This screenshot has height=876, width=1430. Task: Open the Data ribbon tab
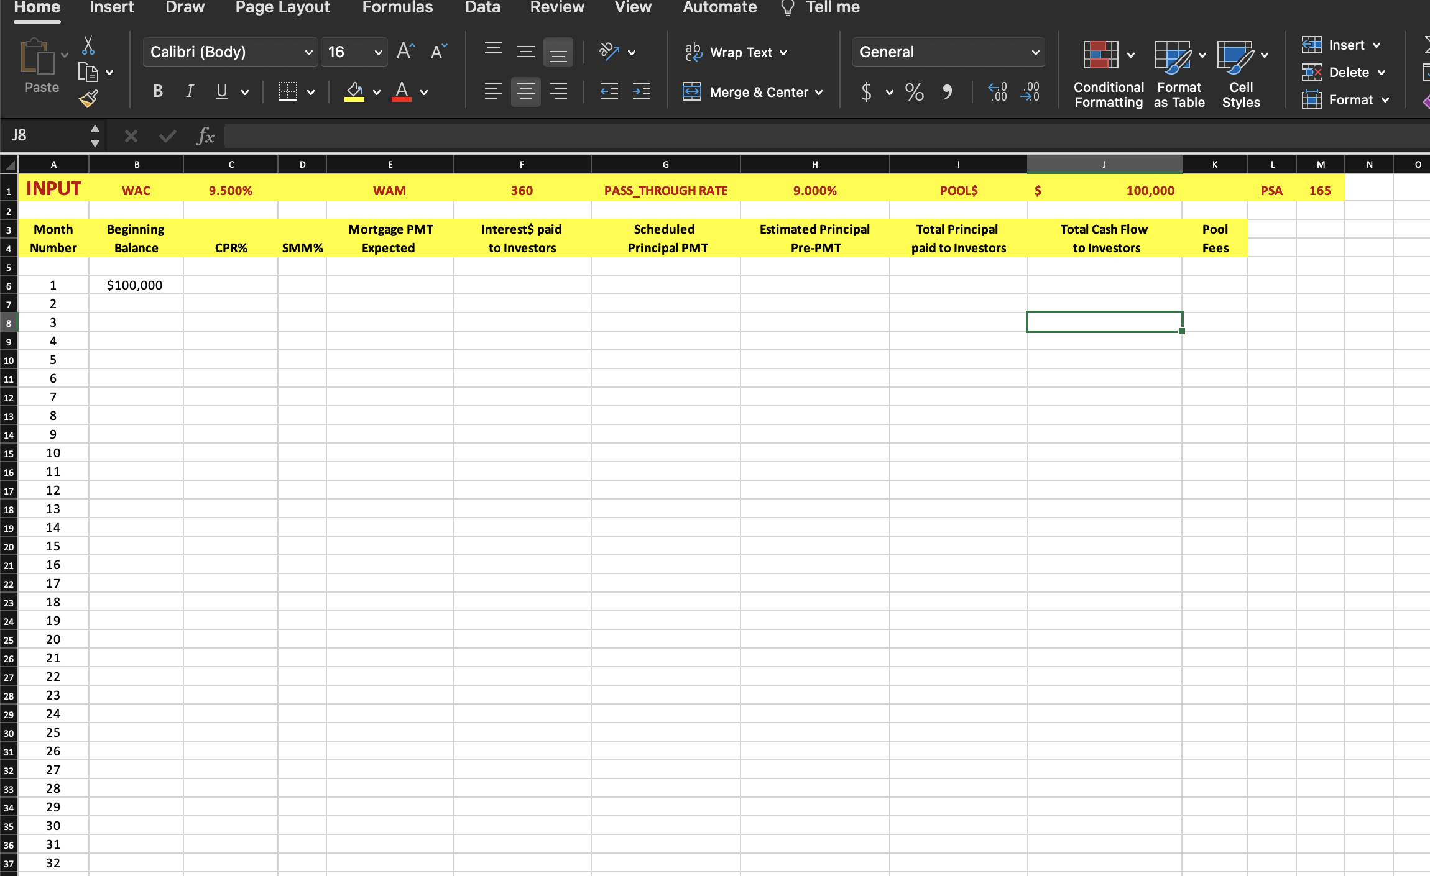[482, 7]
